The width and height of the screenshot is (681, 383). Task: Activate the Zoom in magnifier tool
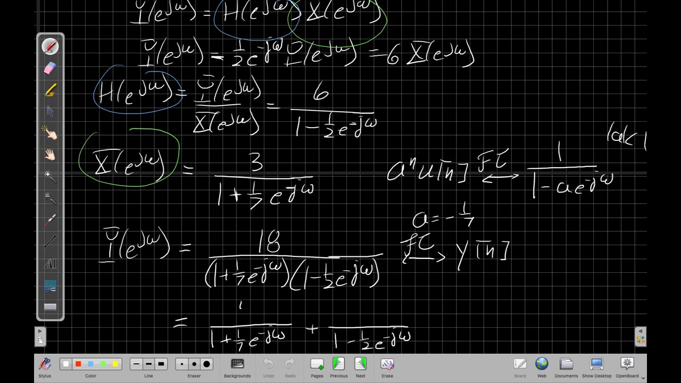(x=50, y=177)
